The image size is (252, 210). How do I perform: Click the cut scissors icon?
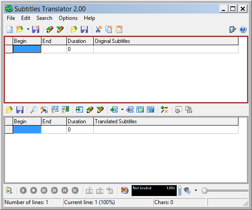[99, 29]
